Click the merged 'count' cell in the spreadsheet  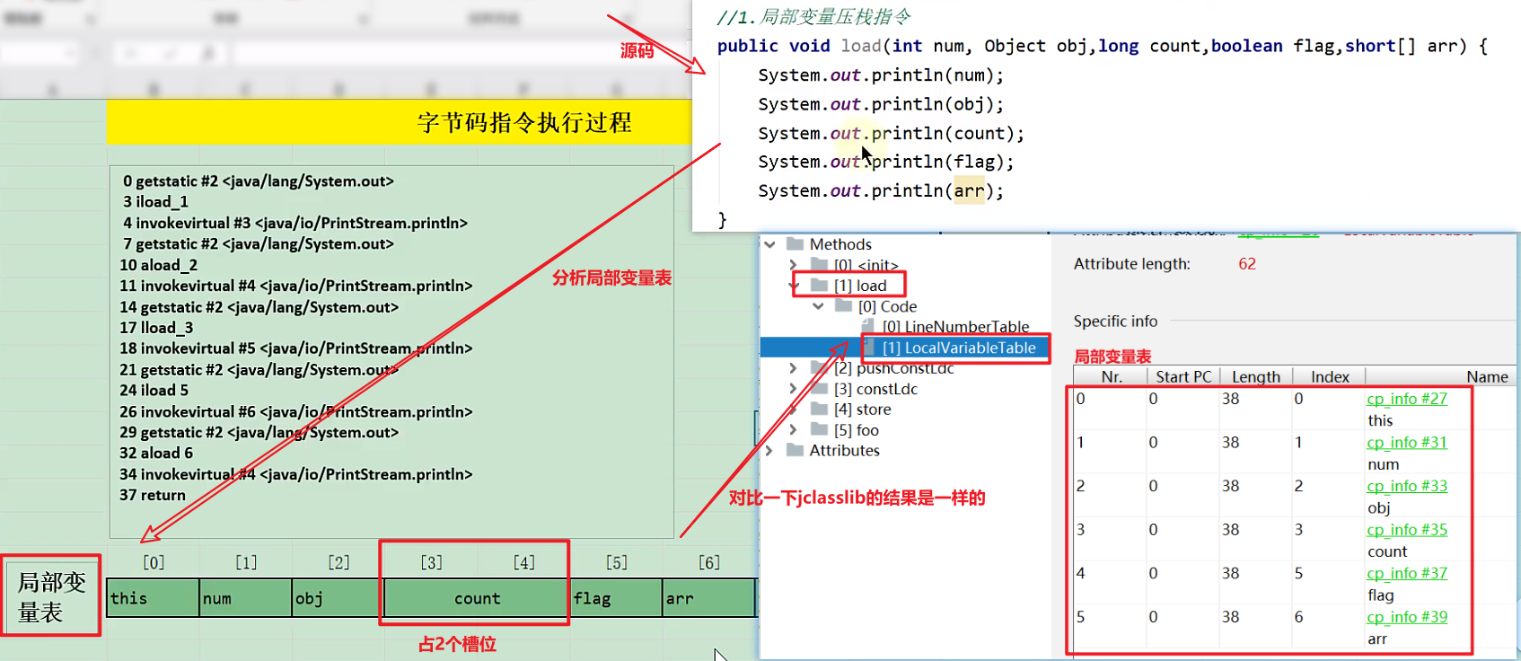pyautogui.click(x=477, y=598)
